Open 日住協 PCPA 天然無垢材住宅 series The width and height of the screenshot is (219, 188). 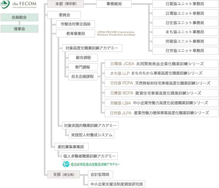tap(162, 83)
